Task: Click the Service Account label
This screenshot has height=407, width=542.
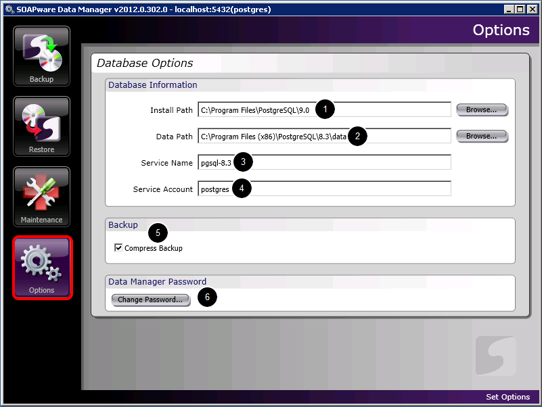Action: [x=163, y=189]
